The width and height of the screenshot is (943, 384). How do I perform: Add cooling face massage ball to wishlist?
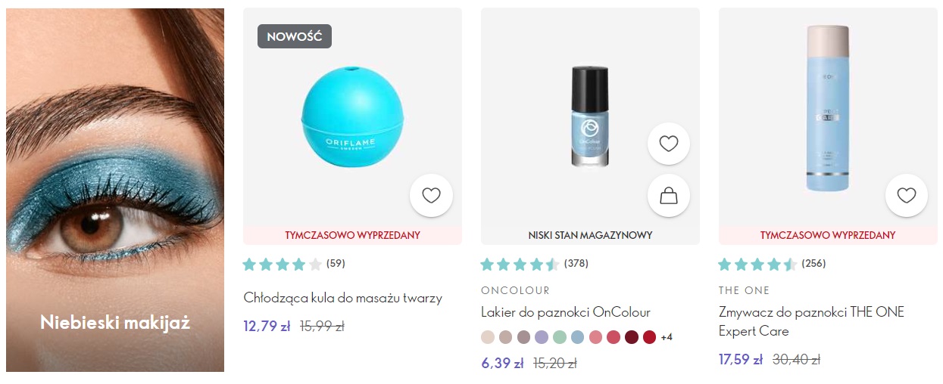[x=431, y=196]
